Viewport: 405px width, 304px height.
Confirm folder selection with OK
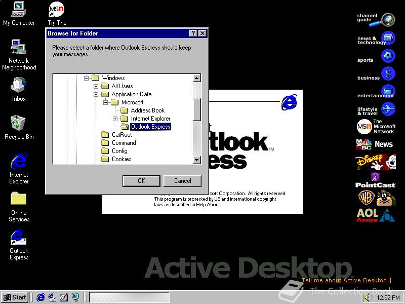pyautogui.click(x=141, y=181)
